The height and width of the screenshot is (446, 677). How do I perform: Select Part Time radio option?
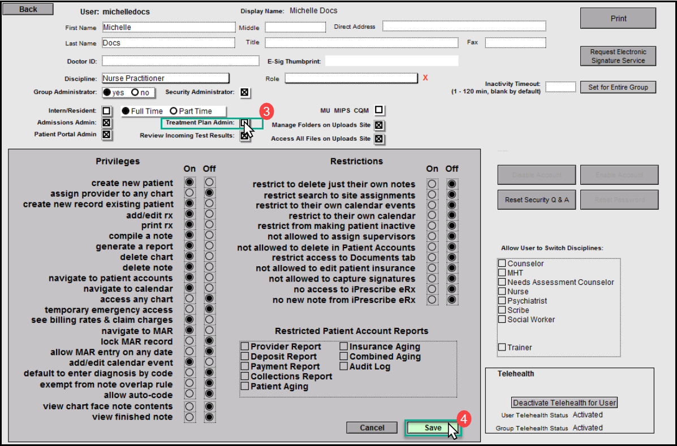(x=174, y=111)
